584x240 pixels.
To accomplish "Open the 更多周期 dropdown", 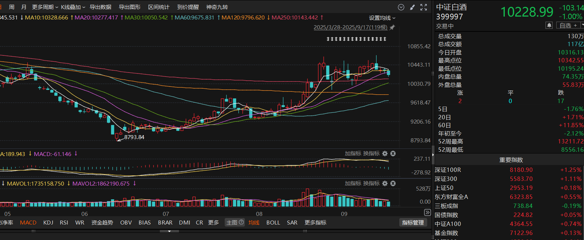I will click(45, 7).
